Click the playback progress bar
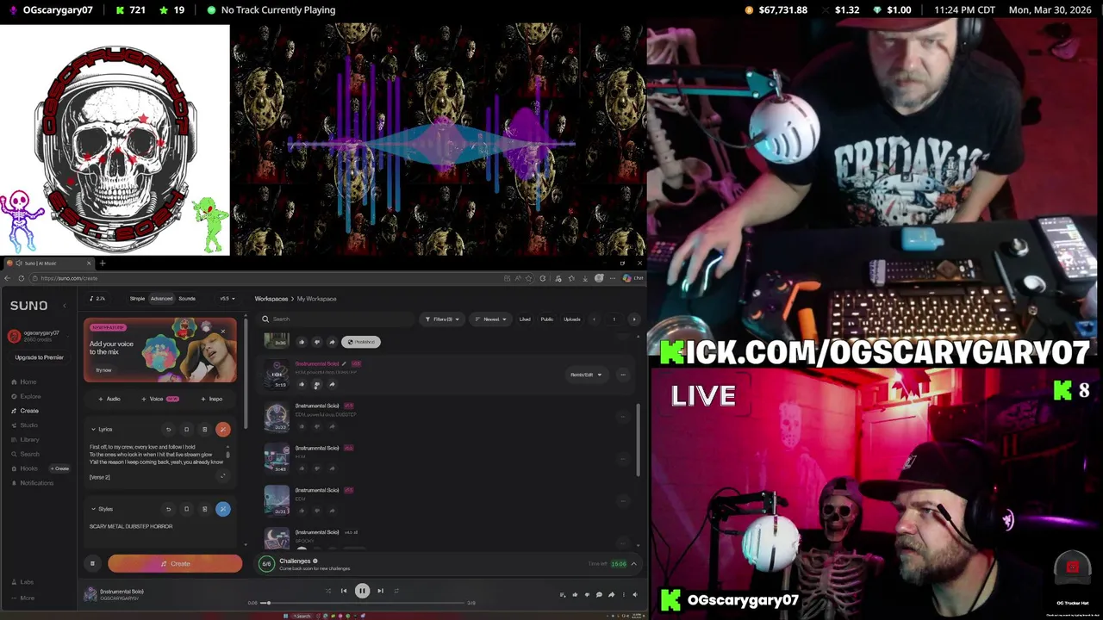Screen dimensions: 1103x620 pos(363,603)
